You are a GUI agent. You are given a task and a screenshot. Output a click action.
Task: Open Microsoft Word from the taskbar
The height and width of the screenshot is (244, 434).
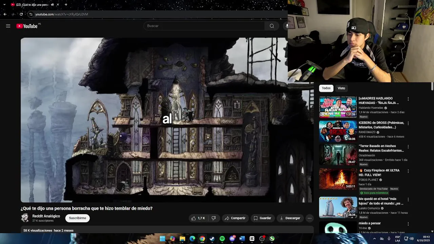(x=242, y=239)
